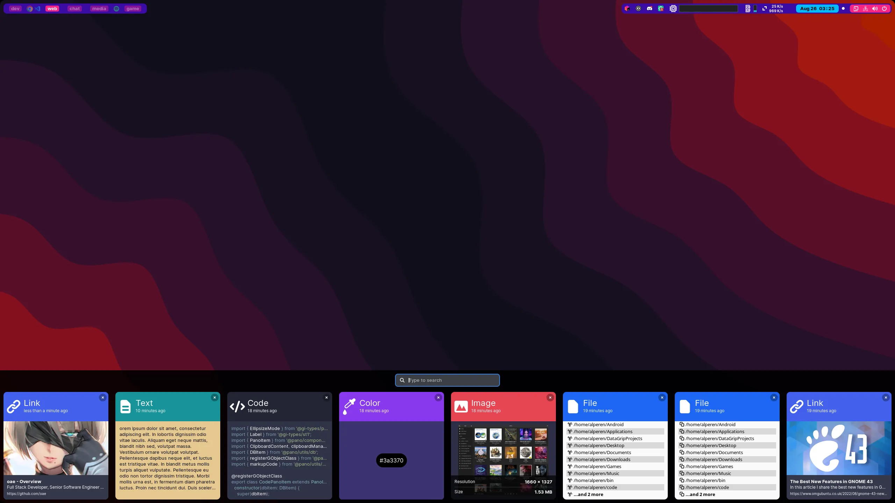The width and height of the screenshot is (895, 503).
Task: Open the power menu icon
Action: [x=884, y=8]
